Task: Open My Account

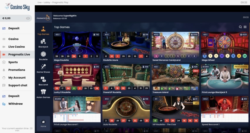Action: (17, 78)
